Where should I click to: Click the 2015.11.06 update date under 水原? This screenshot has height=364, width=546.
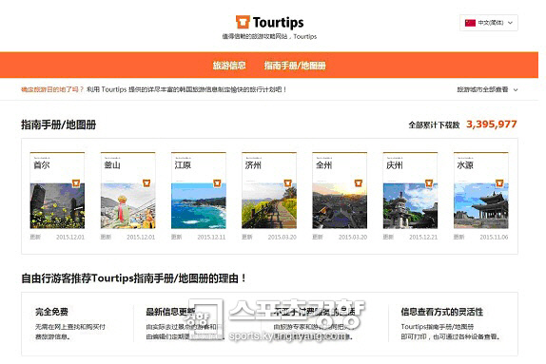(x=494, y=237)
